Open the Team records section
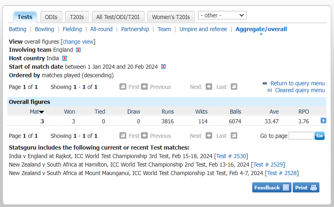 164,29
